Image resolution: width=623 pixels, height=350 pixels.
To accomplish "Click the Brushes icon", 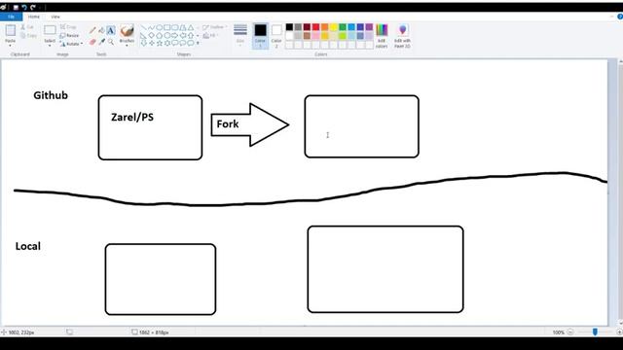I will pos(127,30).
